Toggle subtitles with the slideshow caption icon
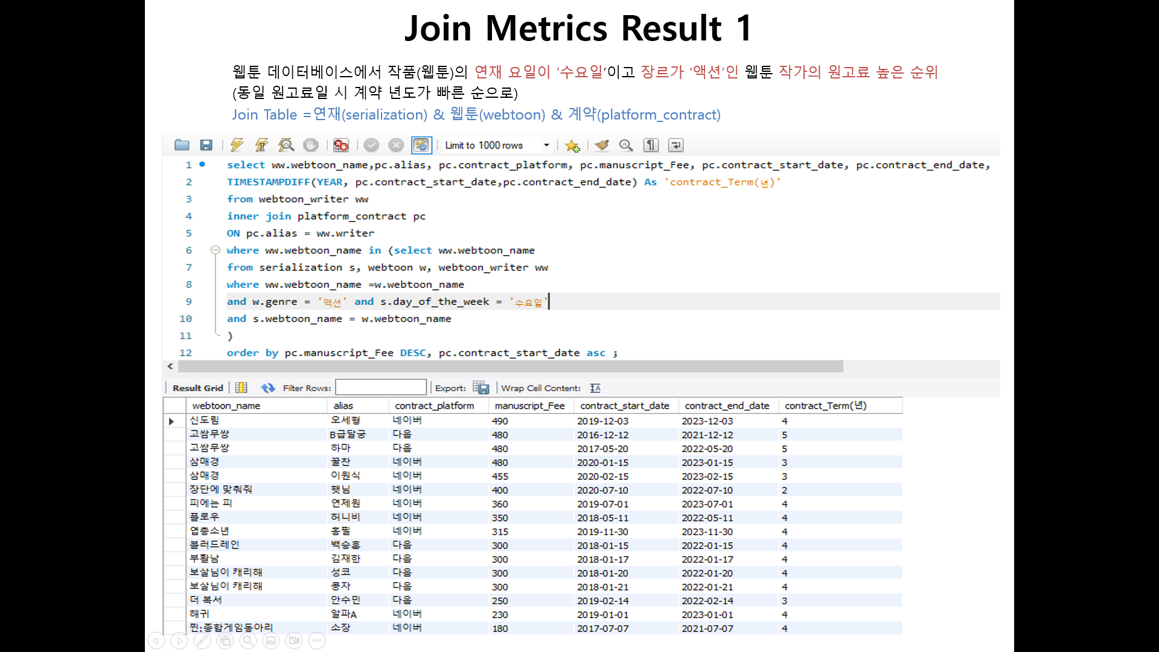 point(271,641)
